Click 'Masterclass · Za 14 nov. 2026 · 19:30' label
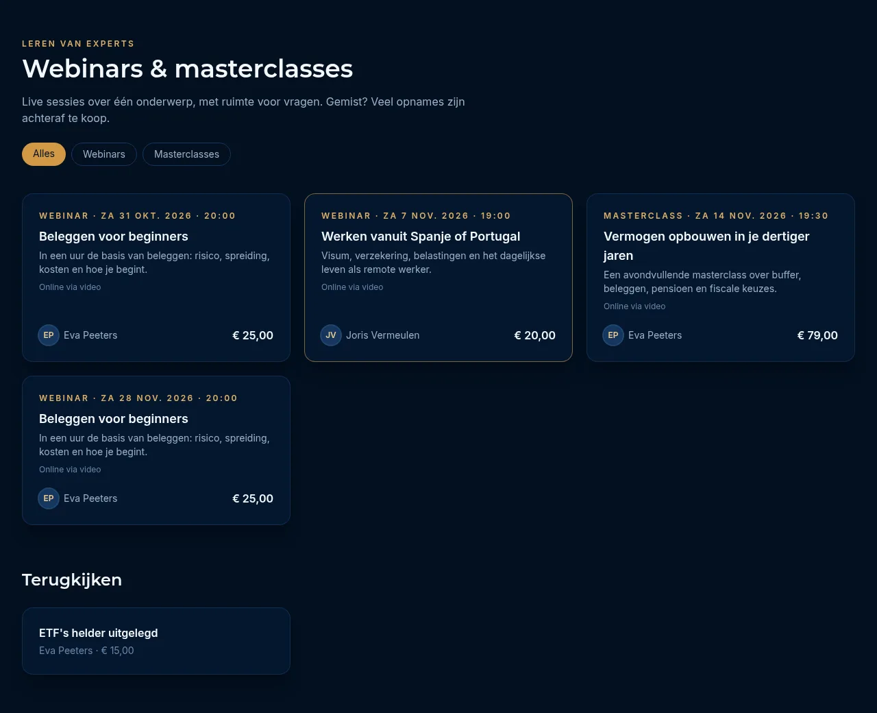 click(x=716, y=216)
